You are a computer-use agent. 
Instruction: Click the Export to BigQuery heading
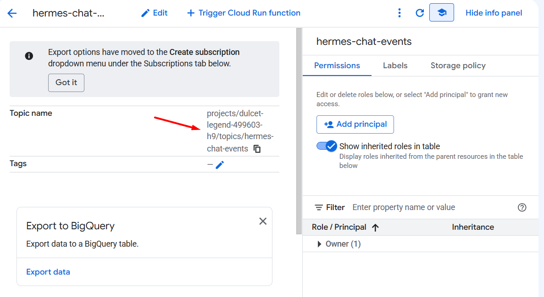click(x=71, y=226)
